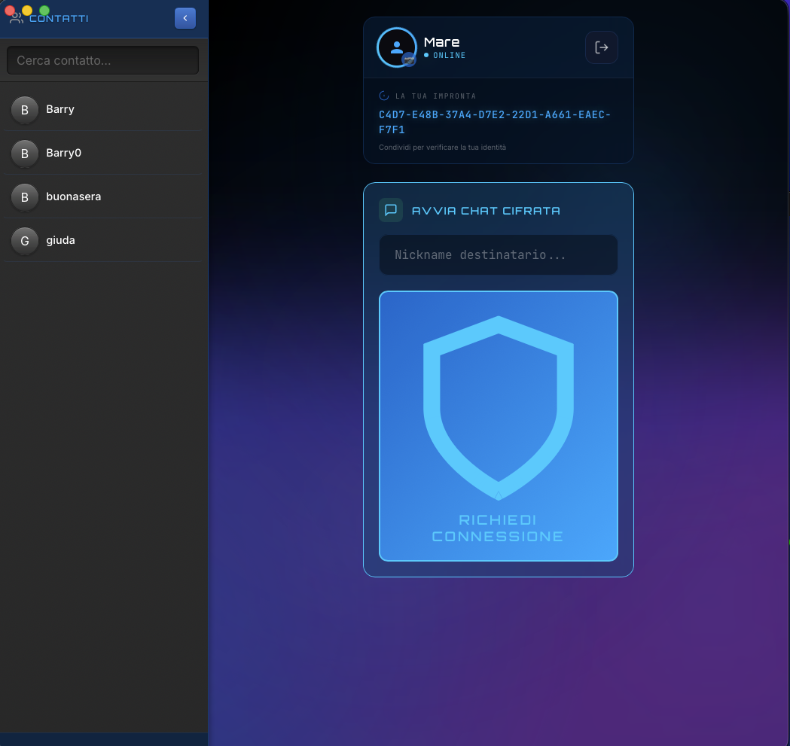The height and width of the screenshot is (746, 790).
Task: Click the Mare username label
Action: 441,42
